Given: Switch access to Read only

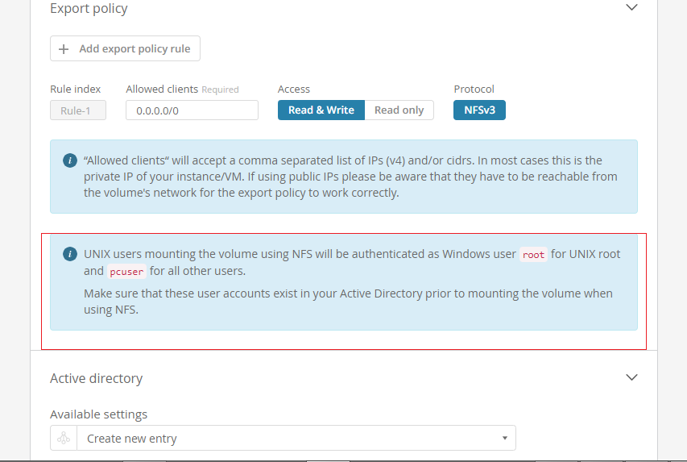Looking at the screenshot, I should coord(399,110).
